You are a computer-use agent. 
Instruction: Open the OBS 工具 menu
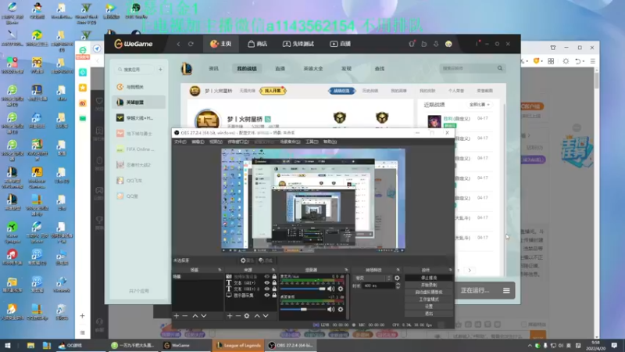pyautogui.click(x=312, y=142)
